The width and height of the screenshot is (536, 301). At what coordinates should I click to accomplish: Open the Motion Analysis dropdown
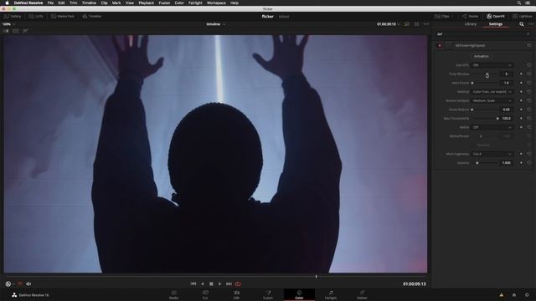(492, 100)
